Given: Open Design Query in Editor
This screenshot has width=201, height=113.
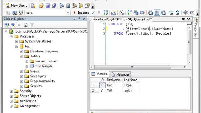Looking at the screenshot, I should pyautogui.click(x=114, y=13).
